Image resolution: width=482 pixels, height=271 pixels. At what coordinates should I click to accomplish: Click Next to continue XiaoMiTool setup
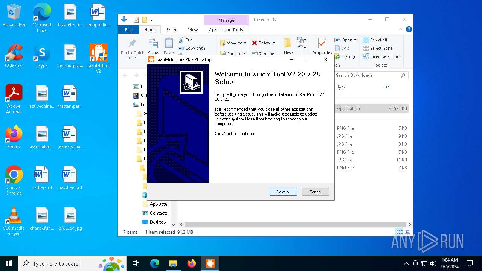click(x=283, y=192)
